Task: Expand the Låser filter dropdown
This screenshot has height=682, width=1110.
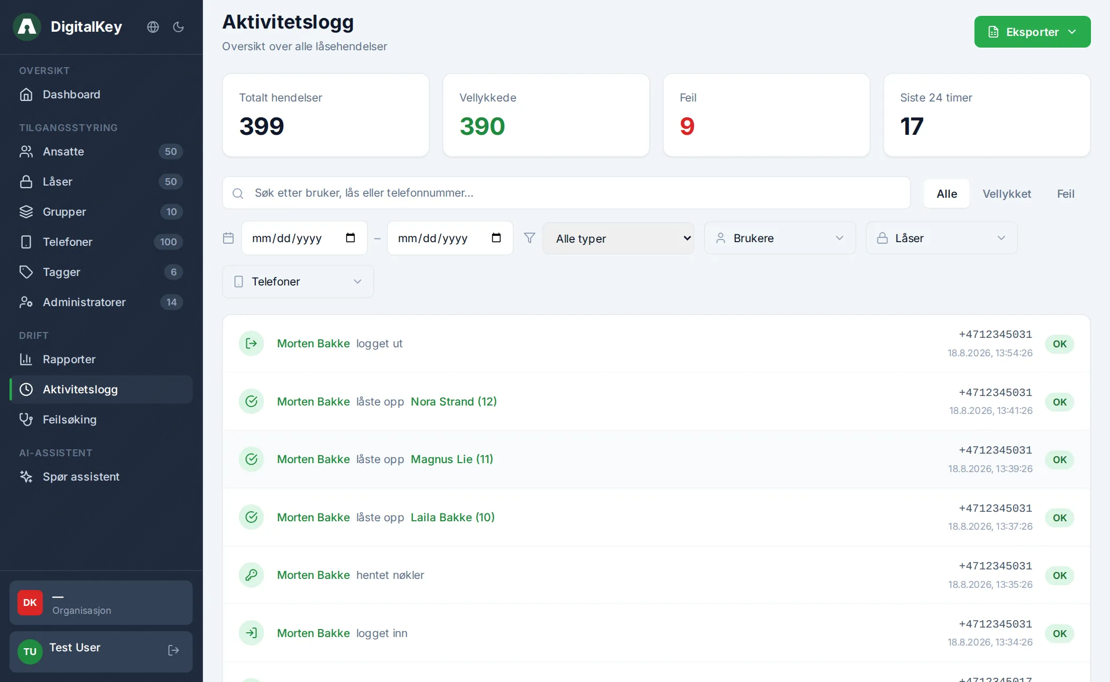Action: [x=941, y=238]
